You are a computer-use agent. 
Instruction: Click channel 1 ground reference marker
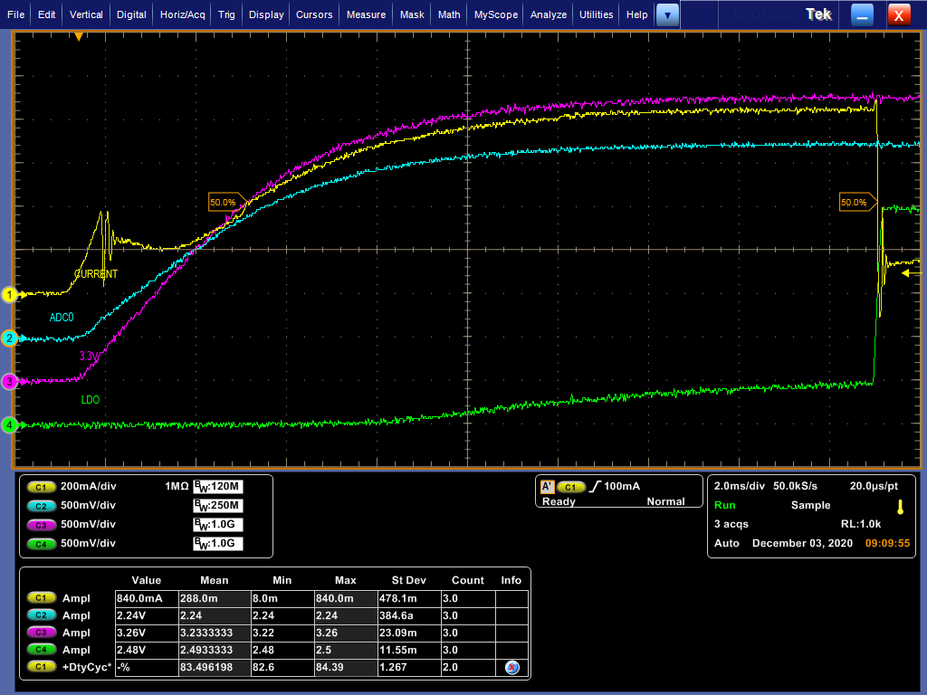tap(9, 294)
